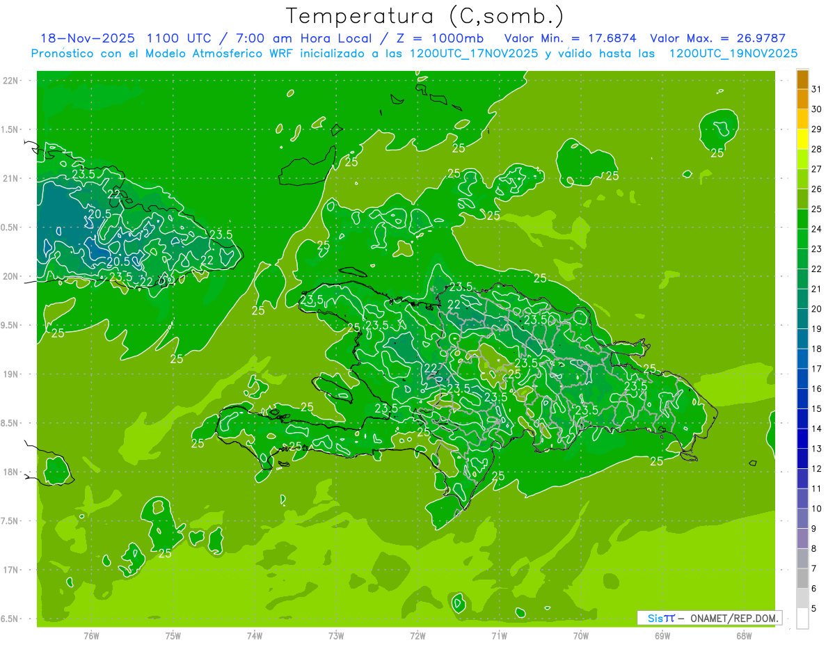Click the '18N' latitude axis label

point(10,472)
